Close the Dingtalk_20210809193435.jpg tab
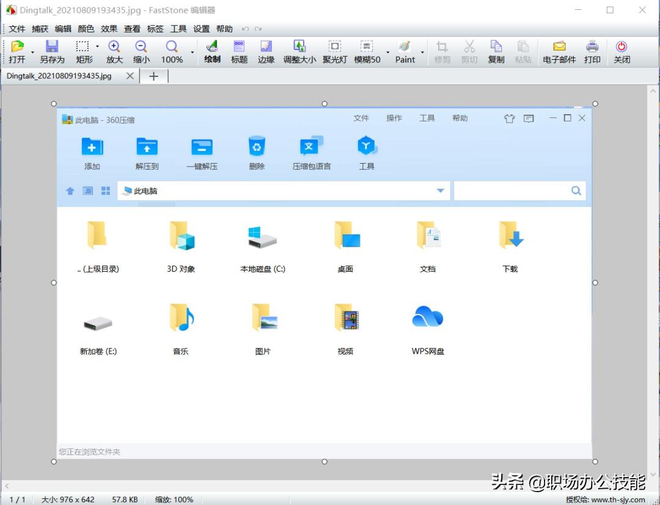This screenshot has height=505, width=660. point(130,76)
